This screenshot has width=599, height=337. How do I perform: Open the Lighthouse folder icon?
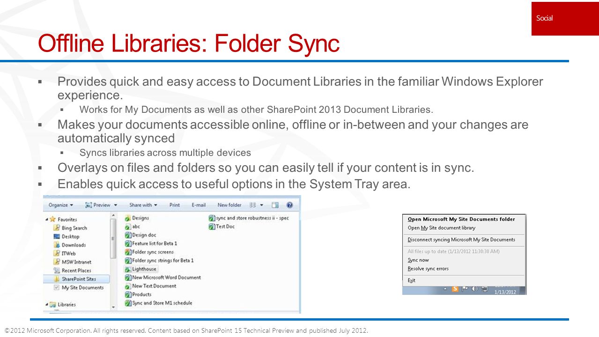[127, 269]
